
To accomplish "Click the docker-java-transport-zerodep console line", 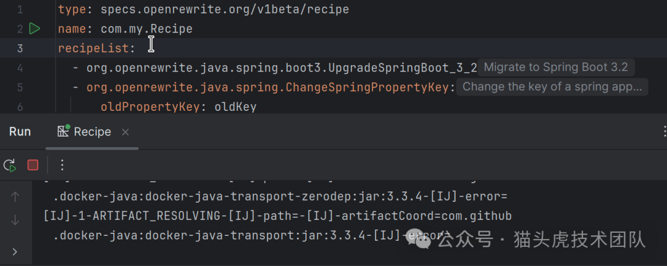I will click(x=280, y=197).
